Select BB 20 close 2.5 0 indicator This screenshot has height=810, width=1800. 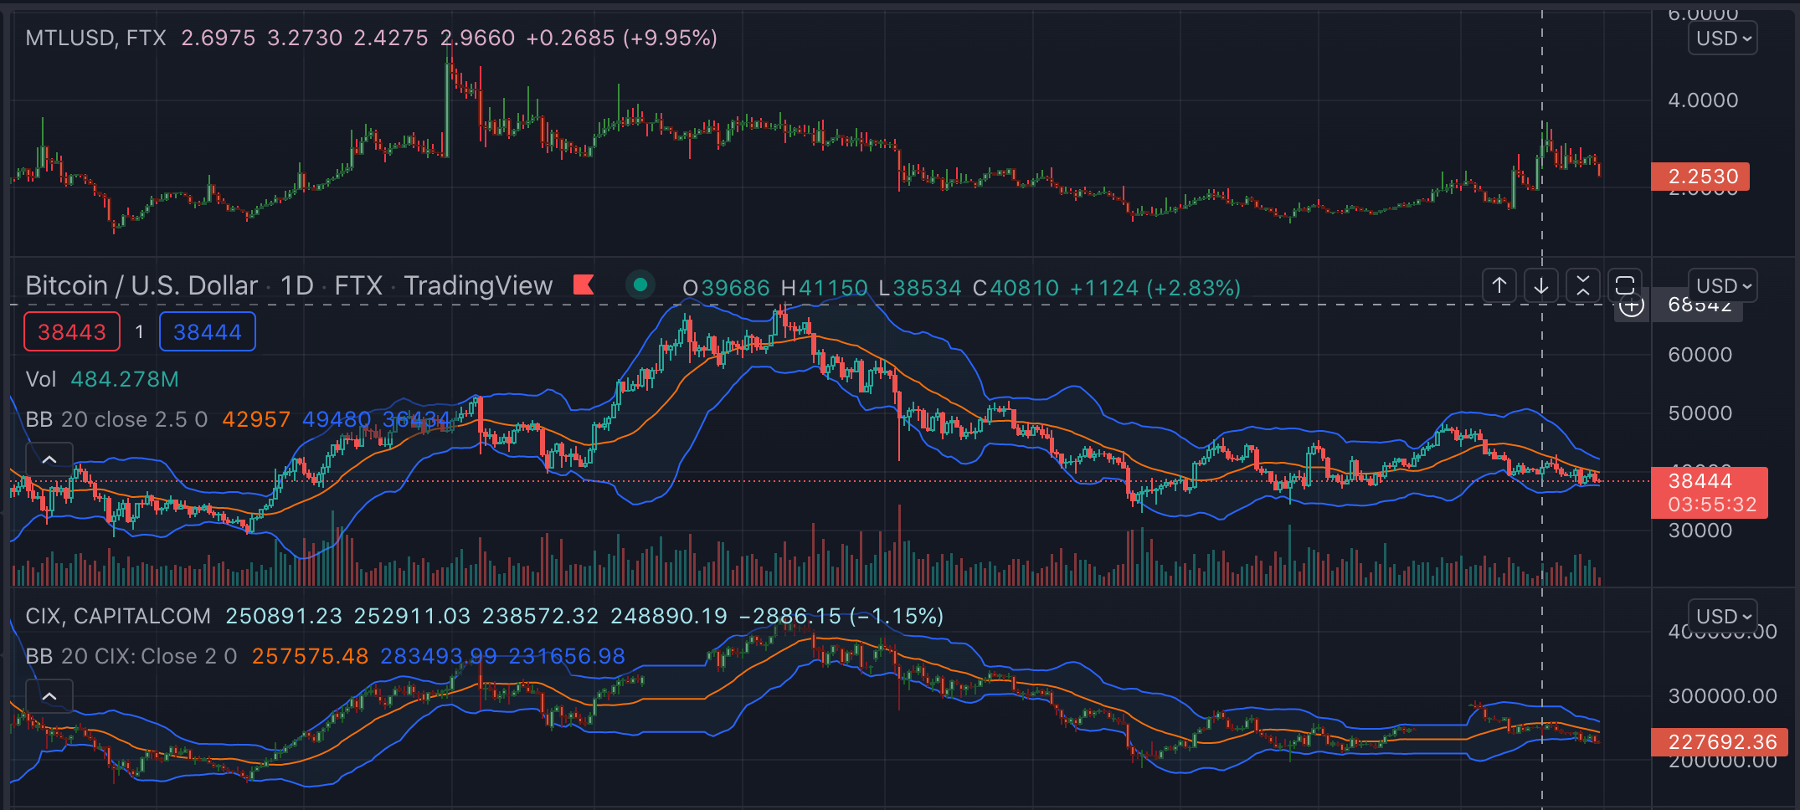click(x=116, y=419)
